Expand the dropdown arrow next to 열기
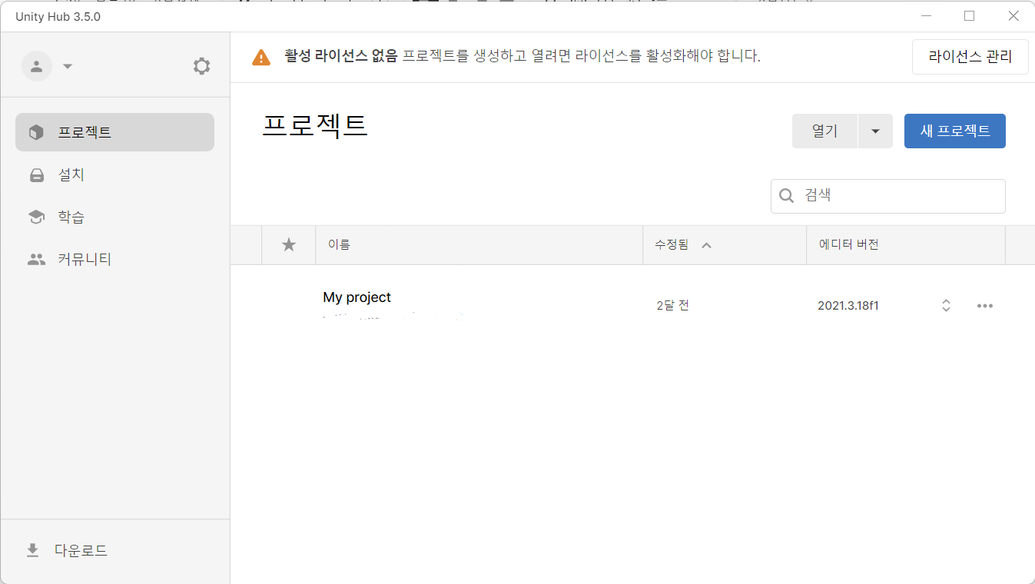This screenshot has width=1035, height=584. 875,131
